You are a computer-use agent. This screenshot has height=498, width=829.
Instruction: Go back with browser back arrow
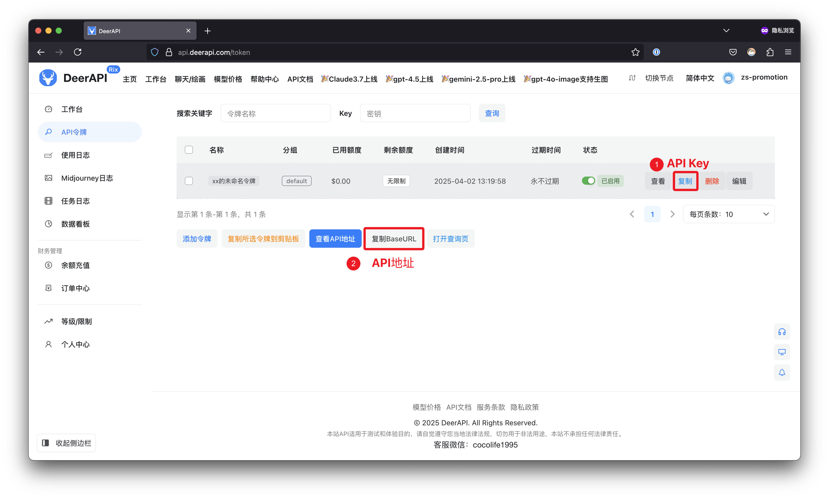tap(41, 52)
